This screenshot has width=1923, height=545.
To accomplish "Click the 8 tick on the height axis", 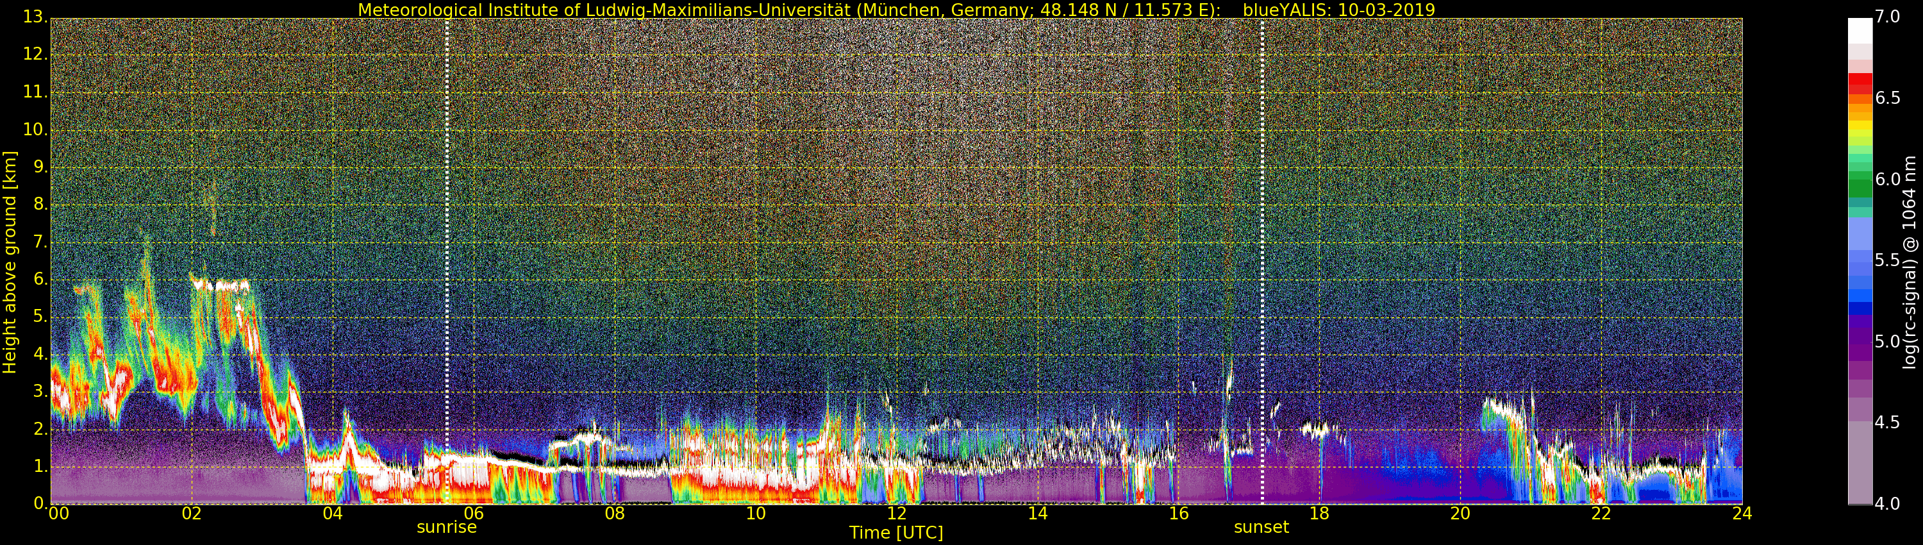I will 41,205.
